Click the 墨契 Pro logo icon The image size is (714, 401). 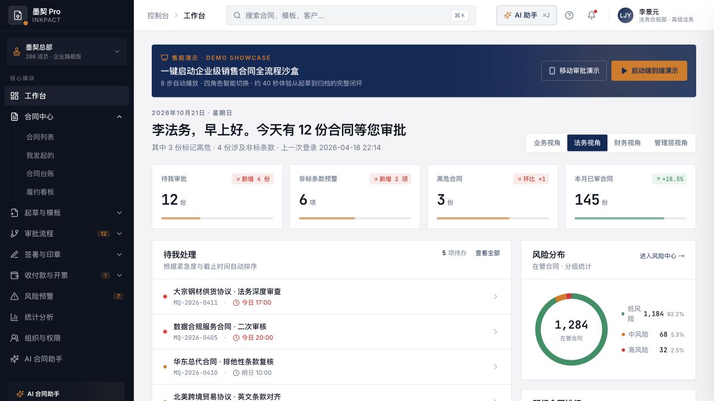point(18,16)
